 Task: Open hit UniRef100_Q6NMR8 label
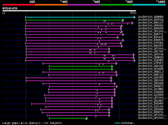coord(151,17)
